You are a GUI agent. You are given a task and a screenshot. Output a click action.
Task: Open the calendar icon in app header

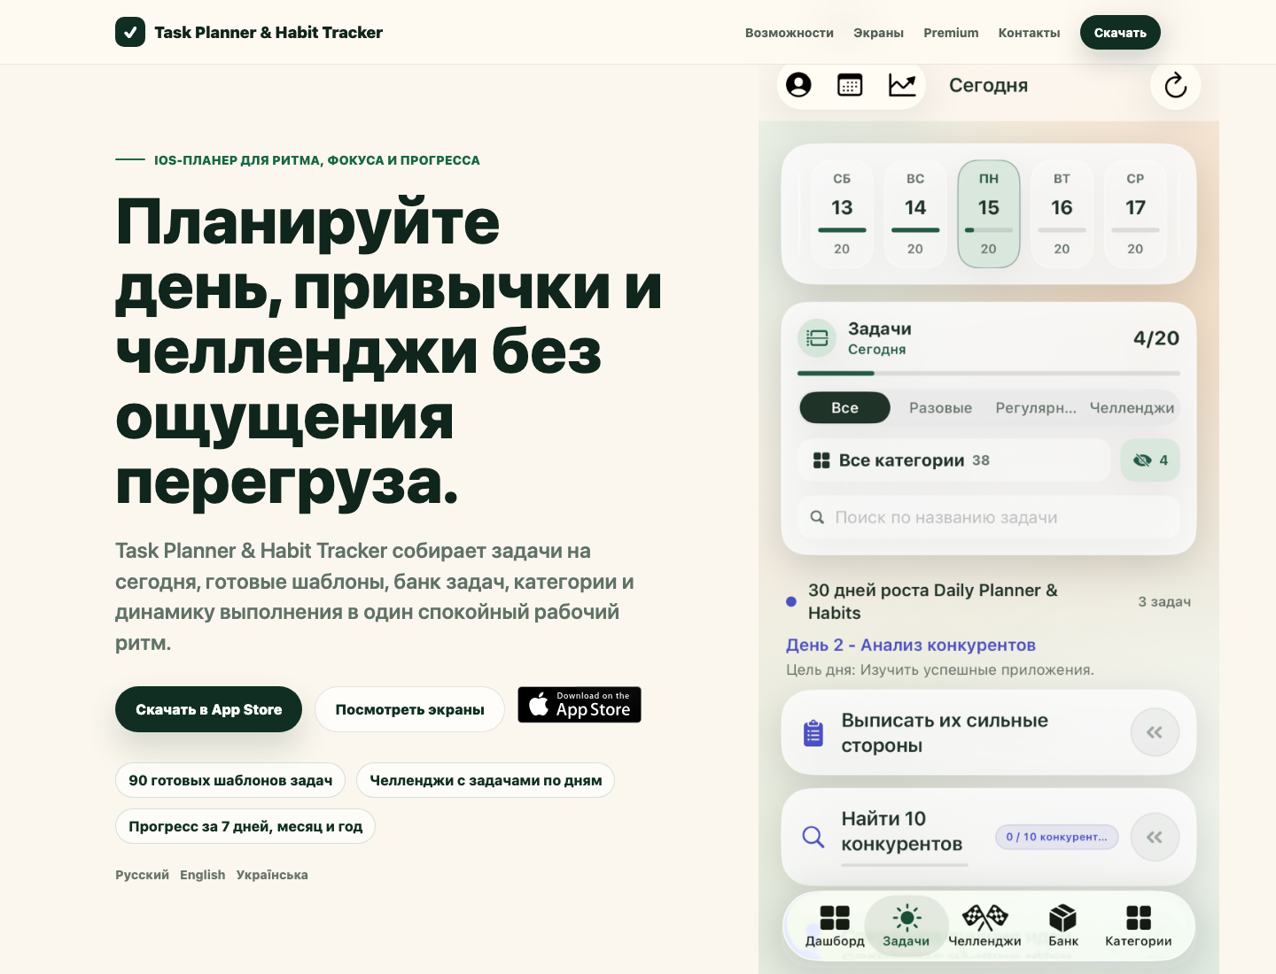[850, 85]
